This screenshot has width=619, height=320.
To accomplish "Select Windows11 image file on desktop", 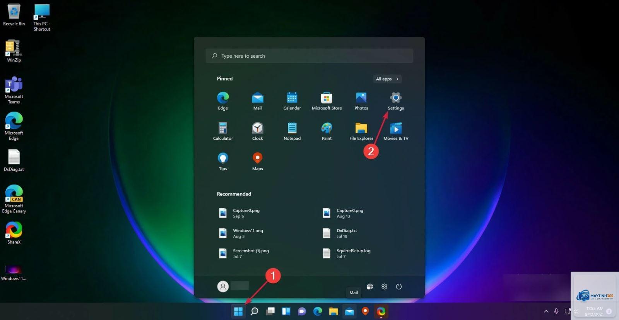I will pyautogui.click(x=14, y=272).
